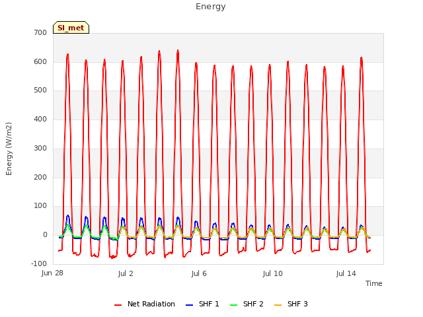Click the 700 y-axis tick label

(x=40, y=32)
